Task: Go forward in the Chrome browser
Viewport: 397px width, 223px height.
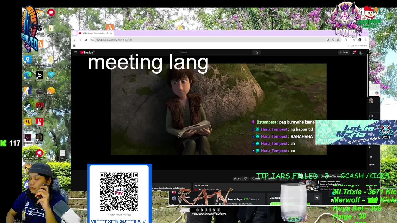Action: (80, 40)
